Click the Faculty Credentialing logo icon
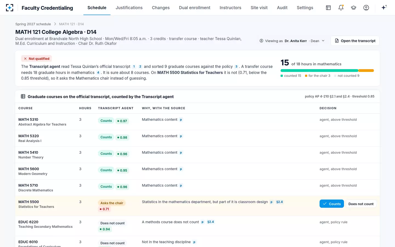Viewport: 395px width, 247px height. click(10, 8)
